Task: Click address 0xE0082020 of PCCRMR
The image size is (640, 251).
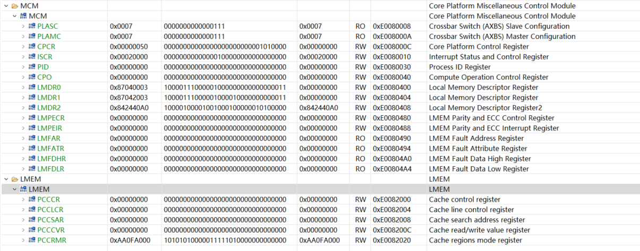Action: click(392, 240)
